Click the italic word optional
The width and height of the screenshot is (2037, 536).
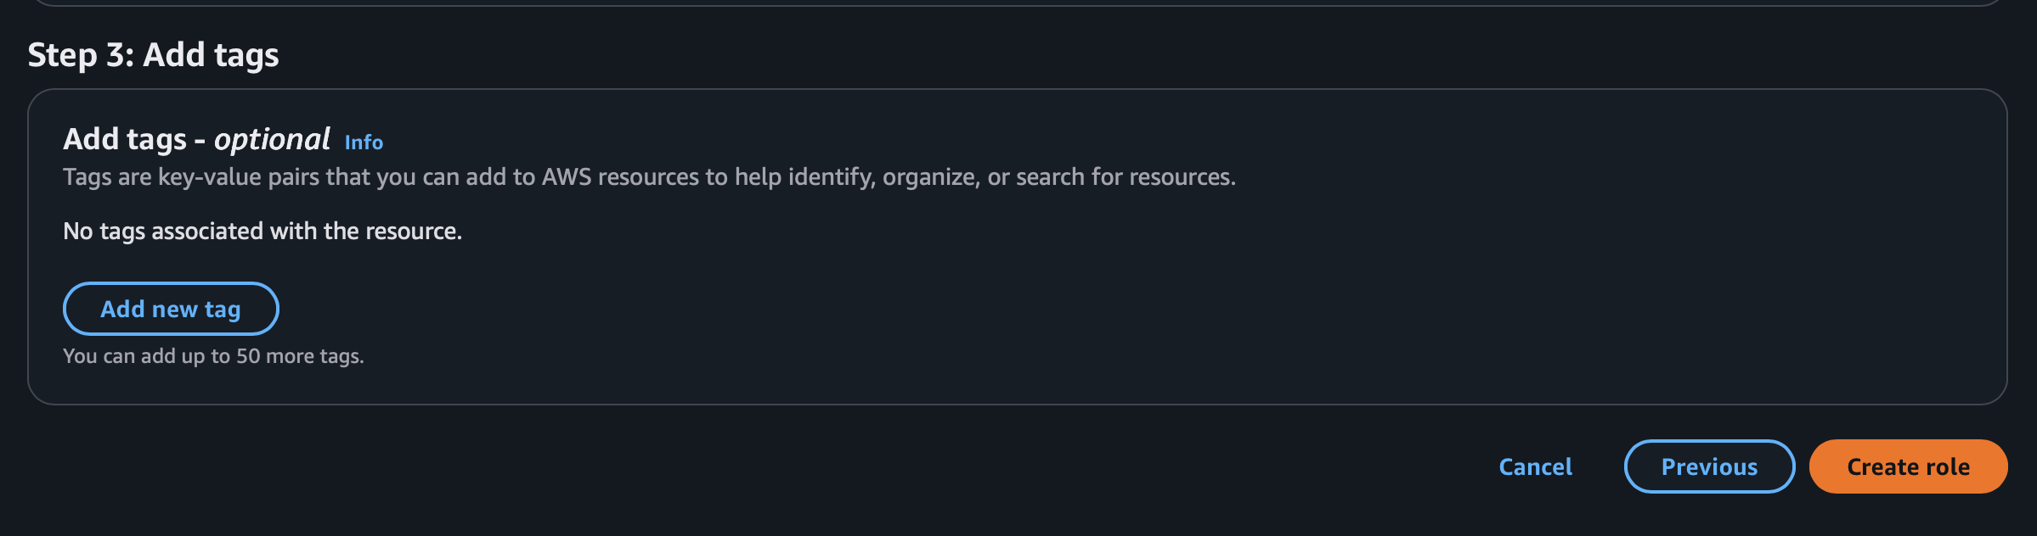click(272, 139)
